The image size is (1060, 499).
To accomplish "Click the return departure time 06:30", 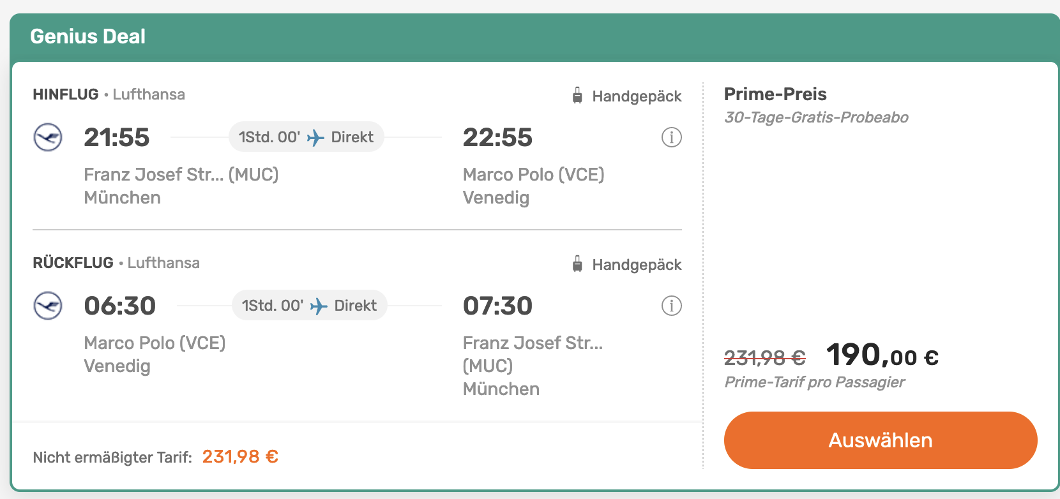I will 120,306.
